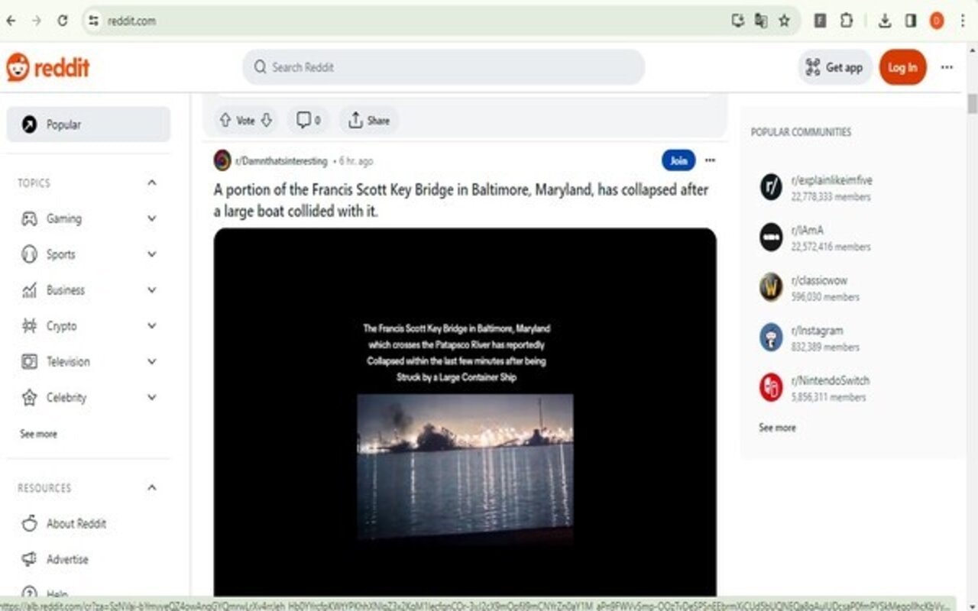Screen dimensions: 978x611
Task: Reload the Reddit page
Action: tap(63, 21)
